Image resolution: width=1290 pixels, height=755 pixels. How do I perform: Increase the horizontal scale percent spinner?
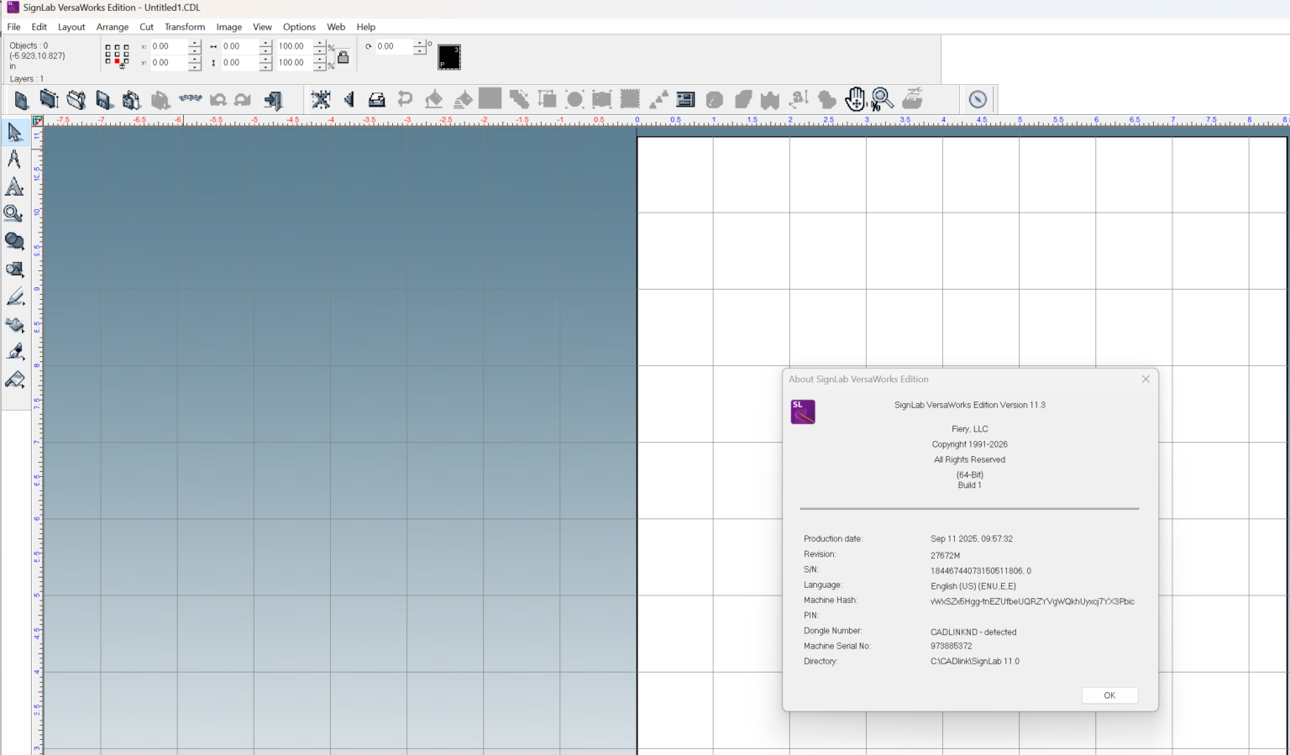point(320,42)
